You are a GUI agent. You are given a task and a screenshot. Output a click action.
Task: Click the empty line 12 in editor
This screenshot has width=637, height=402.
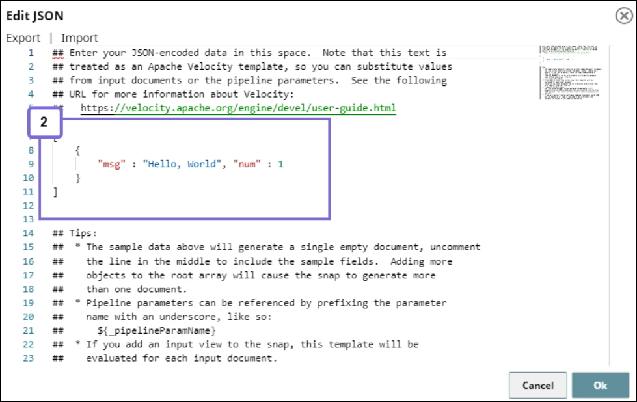(x=163, y=206)
